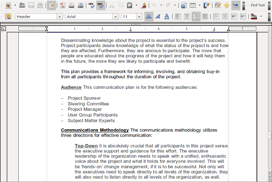Print the document with printer icon
This screenshot has height=182, width=272.
click(x=71, y=5)
